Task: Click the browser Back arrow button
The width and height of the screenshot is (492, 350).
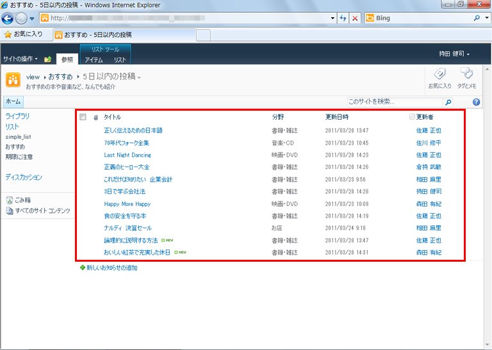Action: click(x=8, y=19)
